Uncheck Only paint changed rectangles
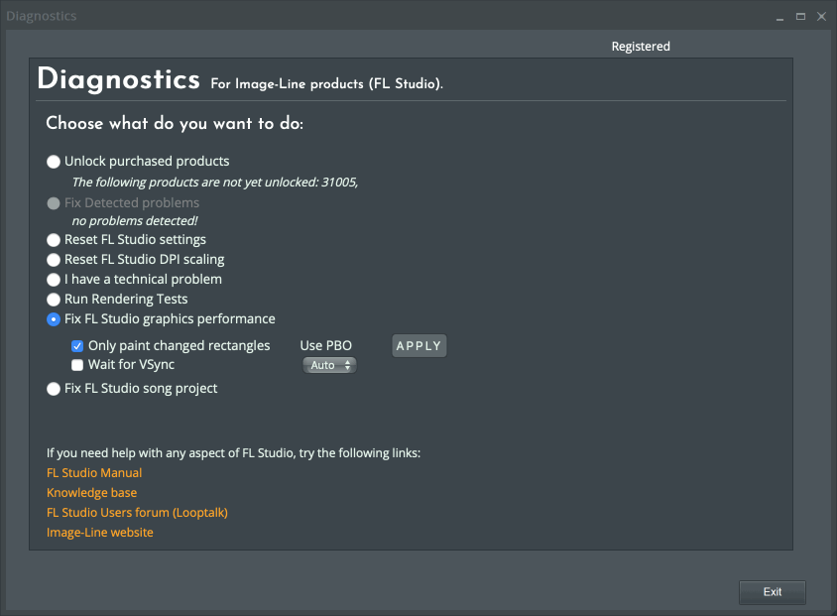 77,346
